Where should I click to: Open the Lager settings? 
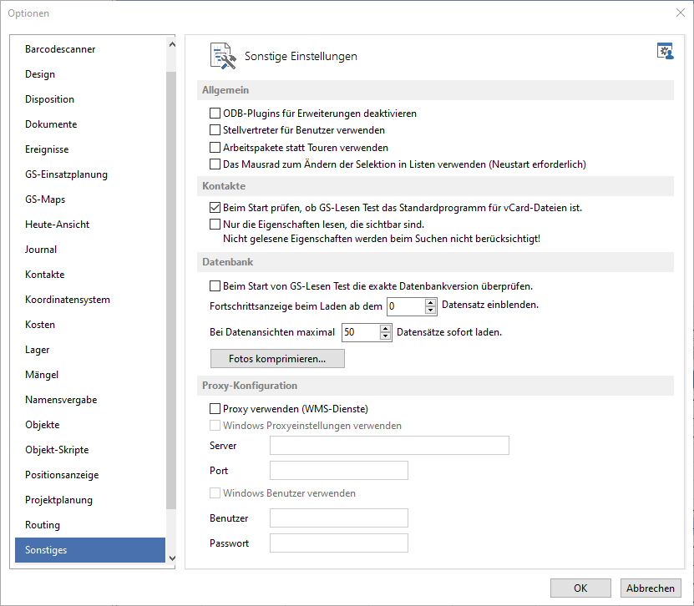coord(90,350)
